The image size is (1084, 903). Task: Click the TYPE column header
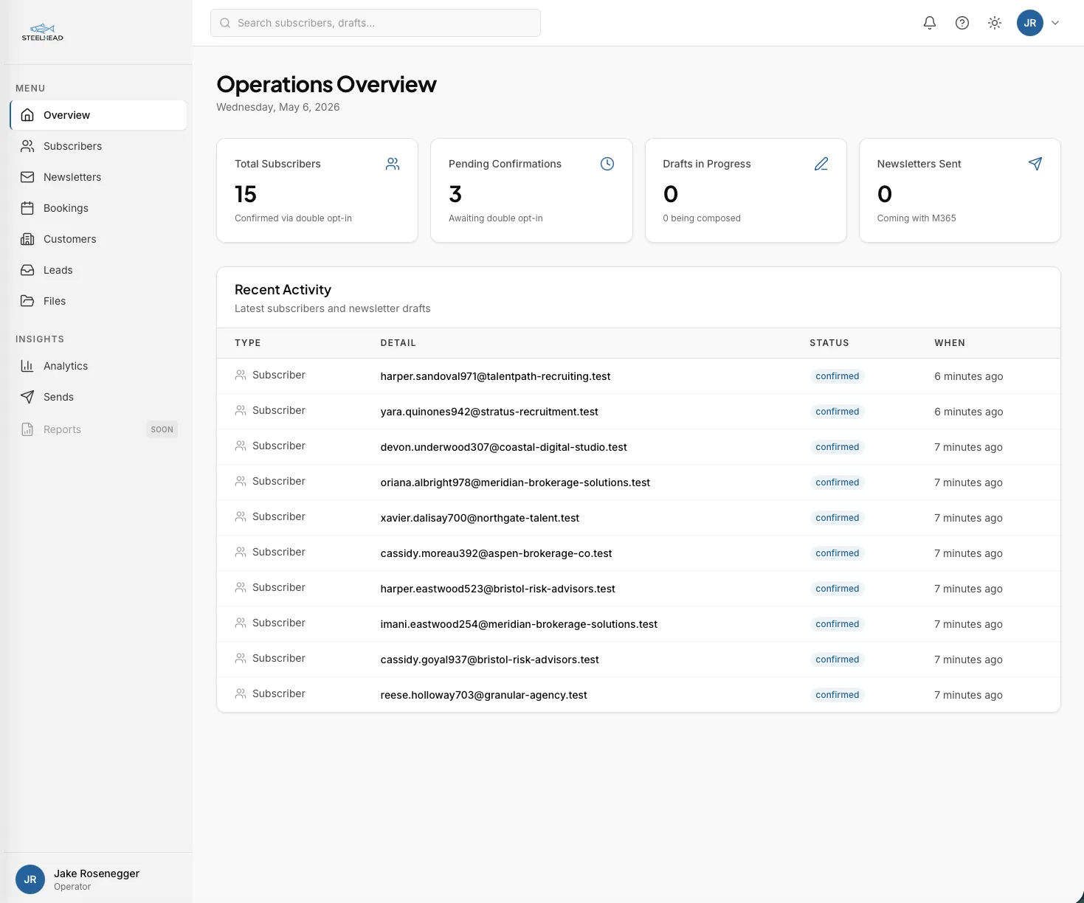[248, 343]
